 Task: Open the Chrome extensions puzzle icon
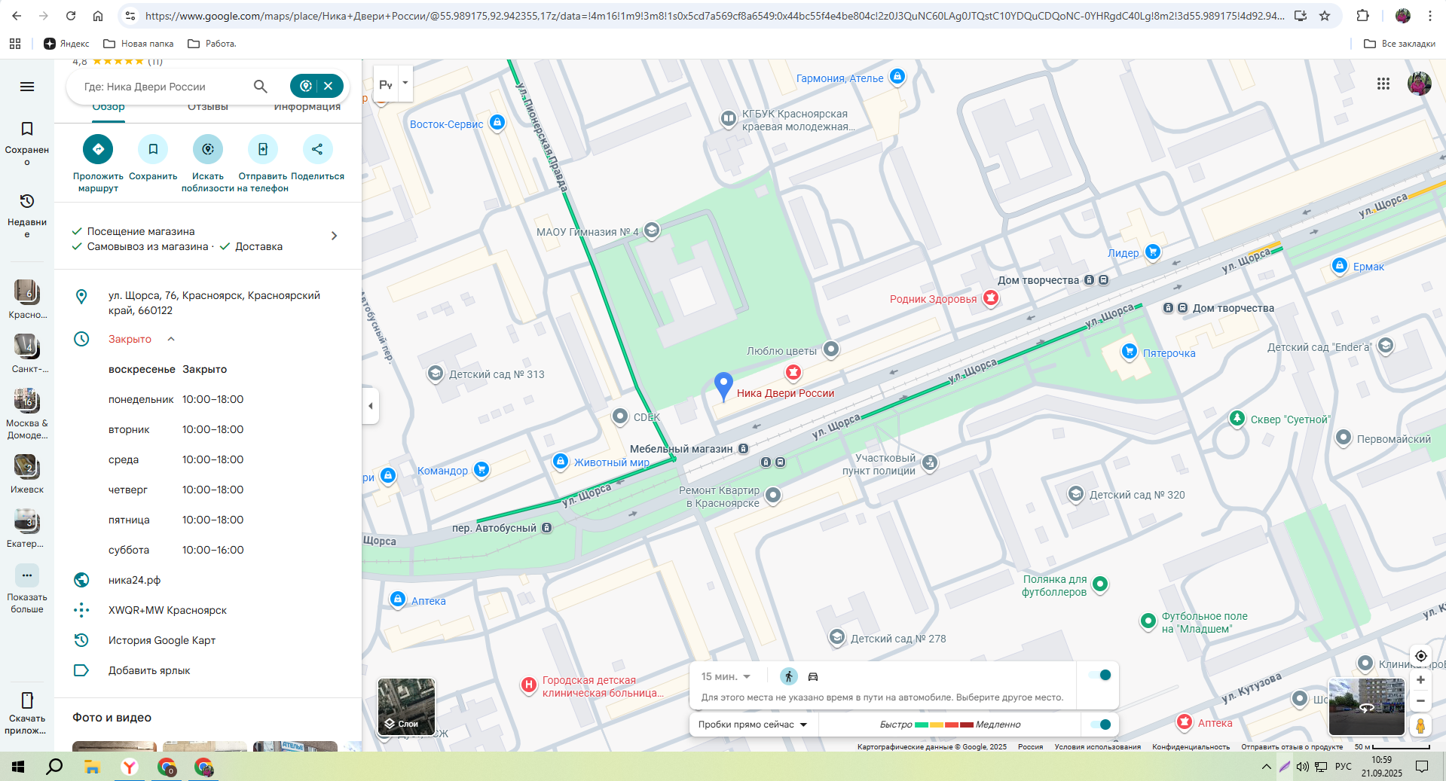pos(1362,16)
